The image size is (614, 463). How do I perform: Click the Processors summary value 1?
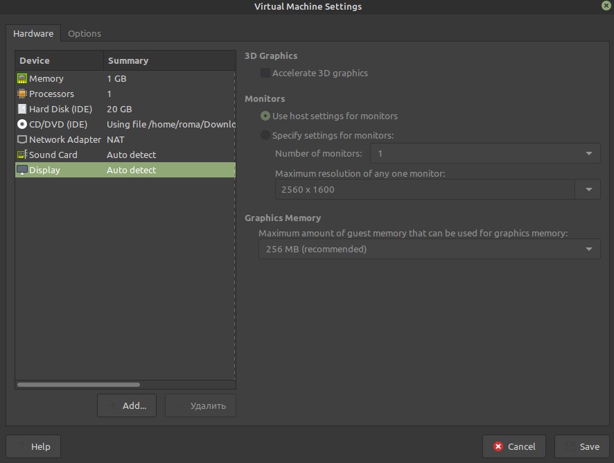[109, 94]
